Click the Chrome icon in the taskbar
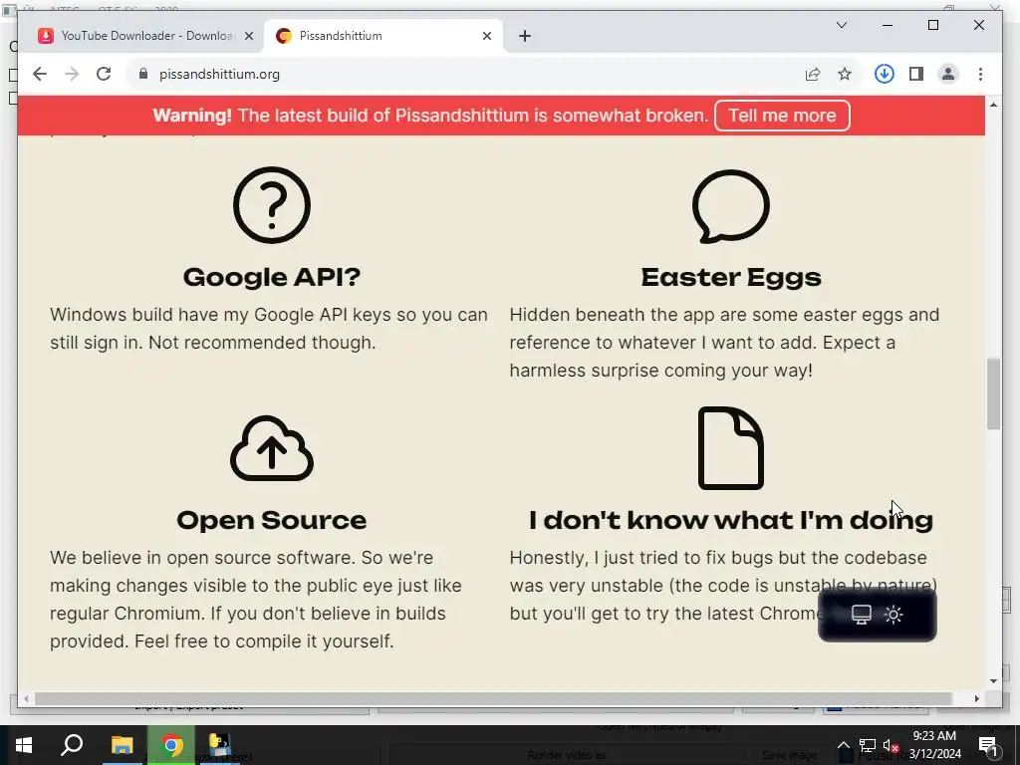This screenshot has height=765, width=1020. (171, 745)
